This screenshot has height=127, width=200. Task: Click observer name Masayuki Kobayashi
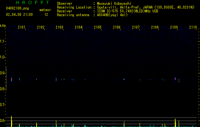114,3
